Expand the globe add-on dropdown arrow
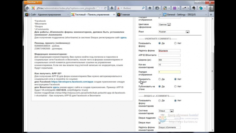This screenshot has width=236, height=133. point(205,8)
